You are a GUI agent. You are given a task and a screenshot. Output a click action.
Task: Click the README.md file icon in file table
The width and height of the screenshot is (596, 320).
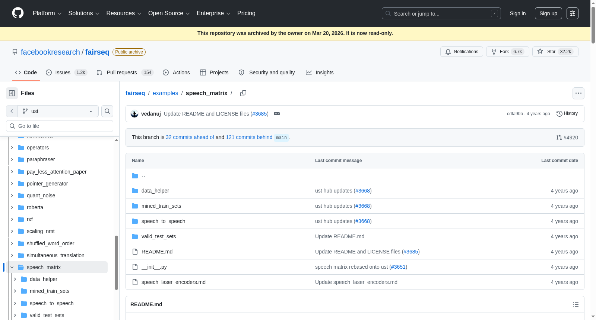pyautogui.click(x=135, y=252)
